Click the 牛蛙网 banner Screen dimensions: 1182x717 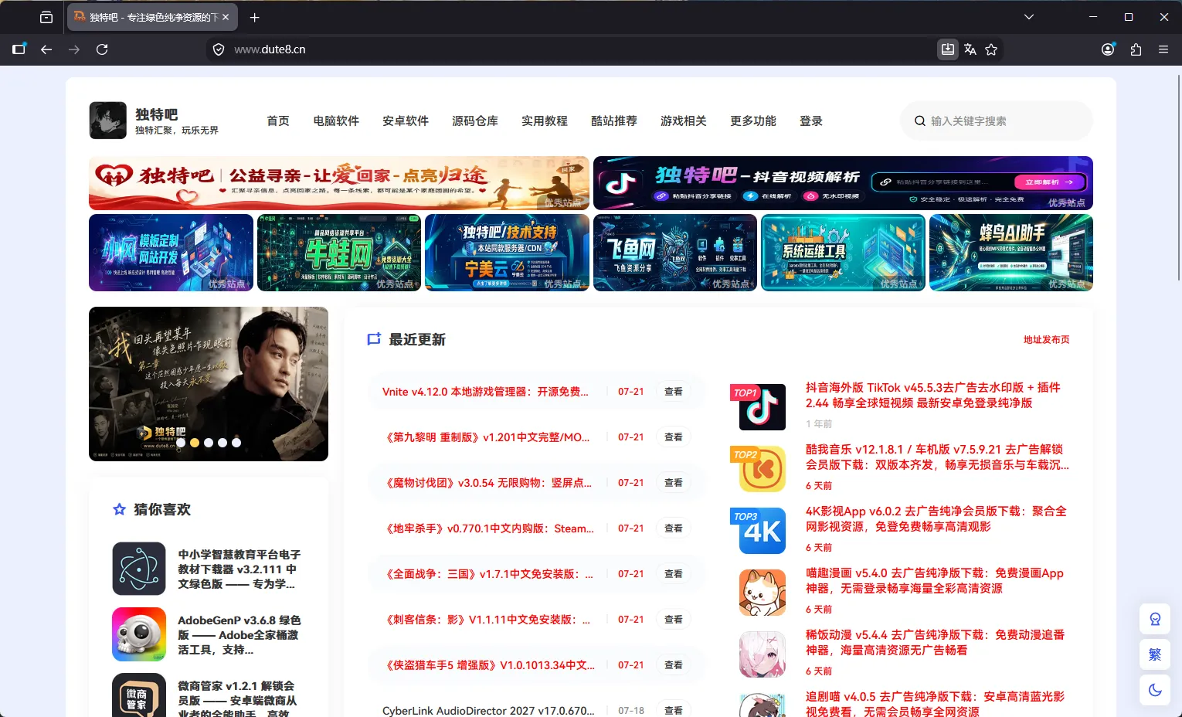339,253
